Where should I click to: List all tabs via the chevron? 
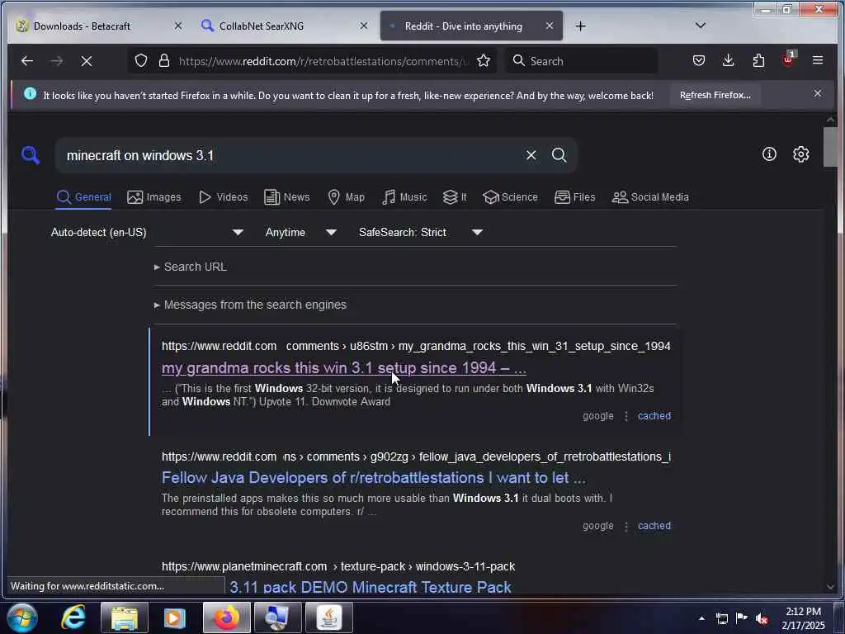[700, 26]
